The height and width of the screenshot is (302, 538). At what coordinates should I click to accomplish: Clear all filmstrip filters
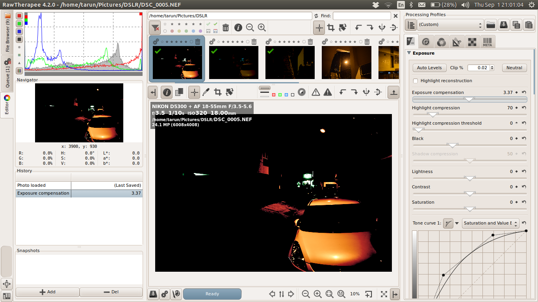[155, 28]
